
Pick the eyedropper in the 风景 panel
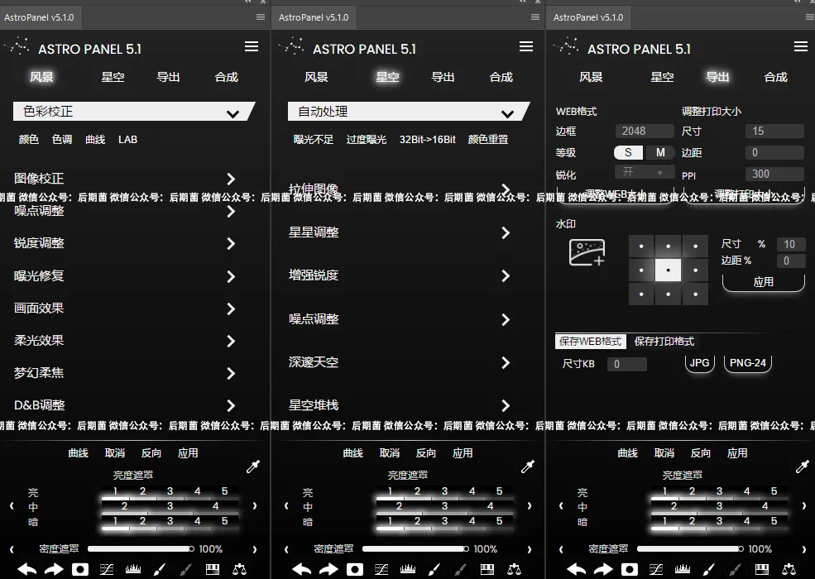[x=253, y=467]
